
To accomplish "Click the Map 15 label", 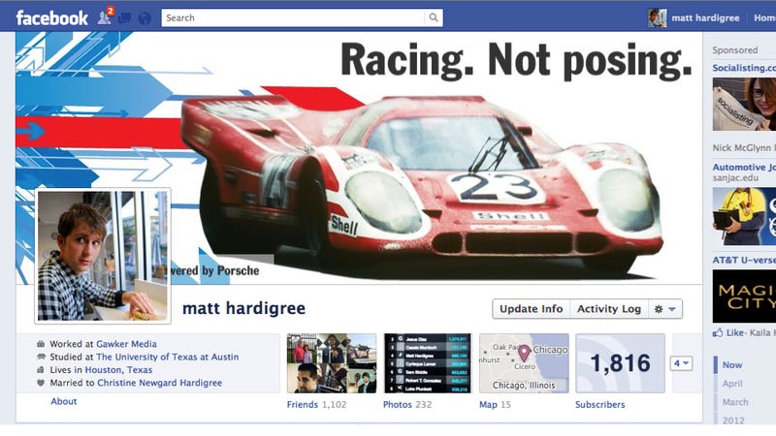I will point(495,404).
